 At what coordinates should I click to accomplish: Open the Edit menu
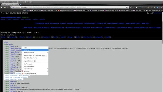pos(5,2)
